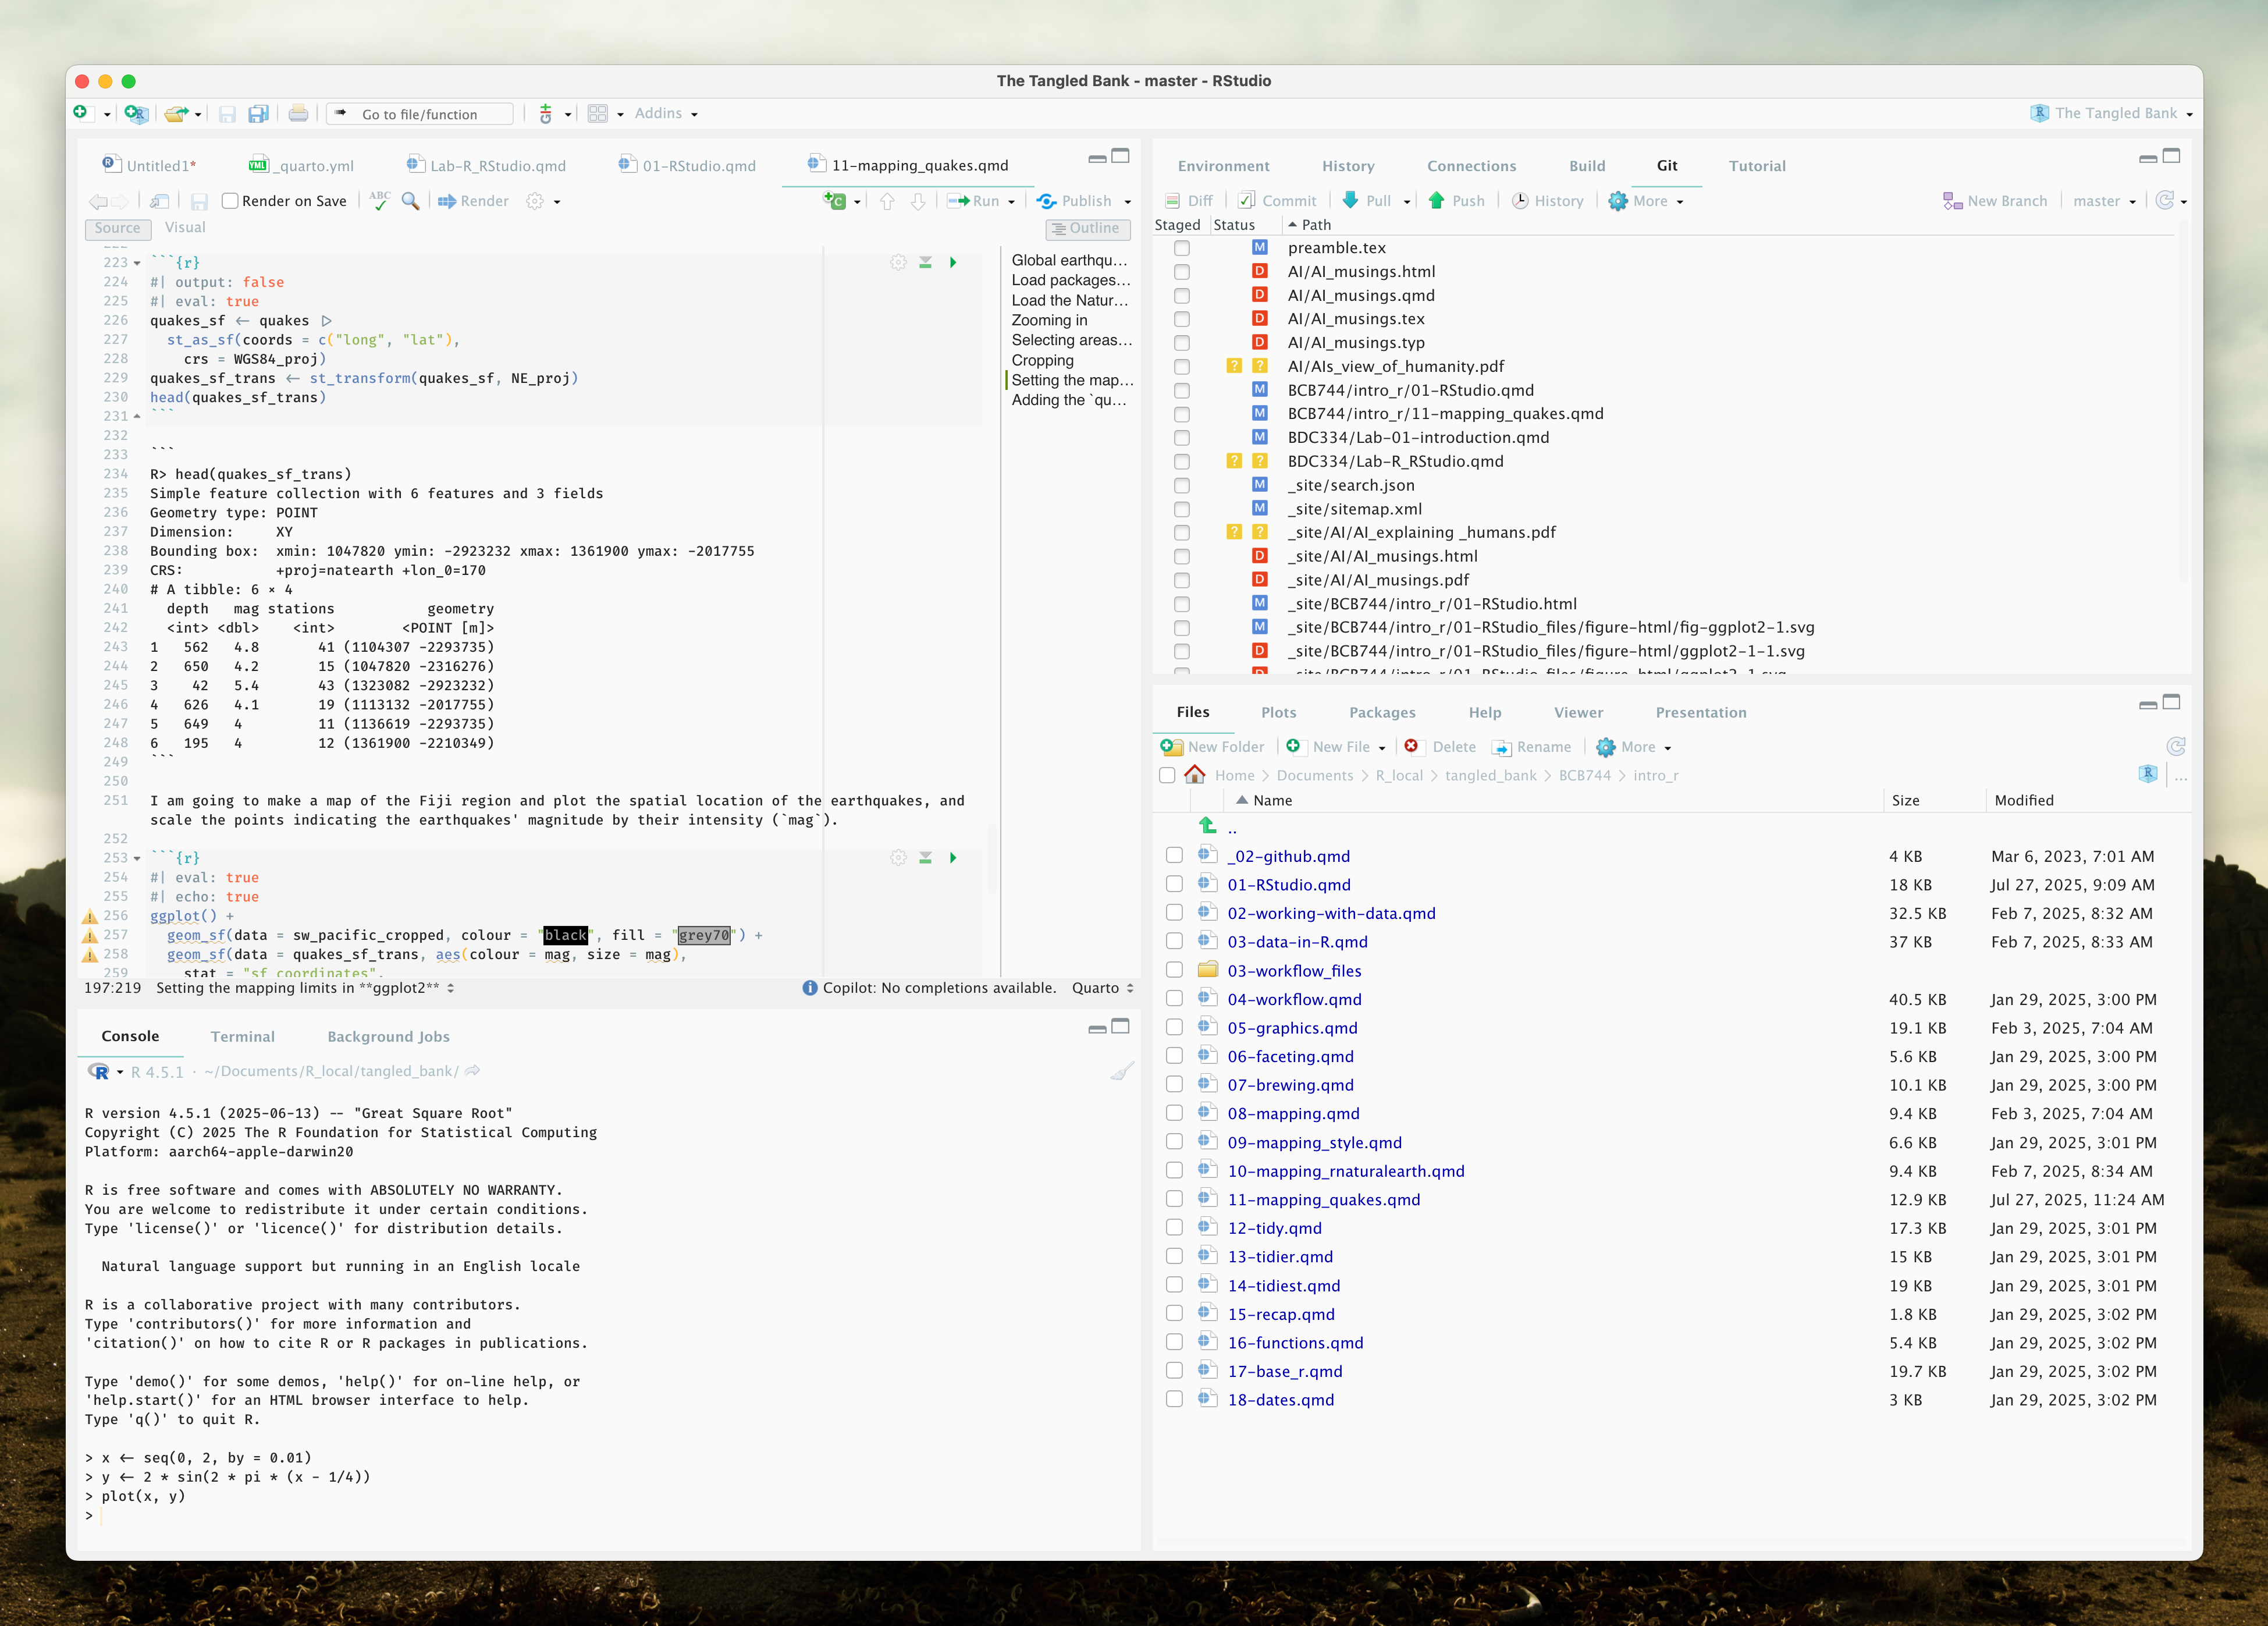Switch to the History tab
The image size is (2268, 1626).
pyautogui.click(x=1348, y=166)
